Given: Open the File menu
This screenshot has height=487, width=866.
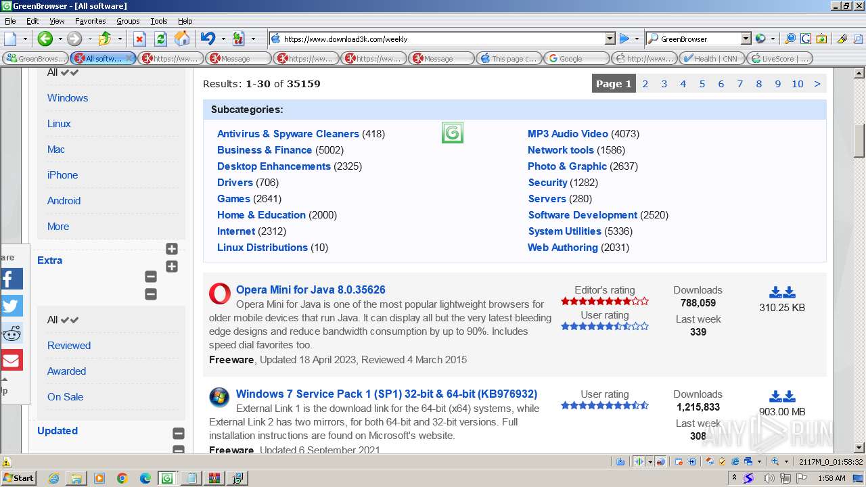Looking at the screenshot, I should (10, 21).
